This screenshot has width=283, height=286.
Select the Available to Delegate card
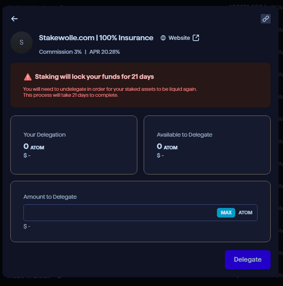coord(207,145)
